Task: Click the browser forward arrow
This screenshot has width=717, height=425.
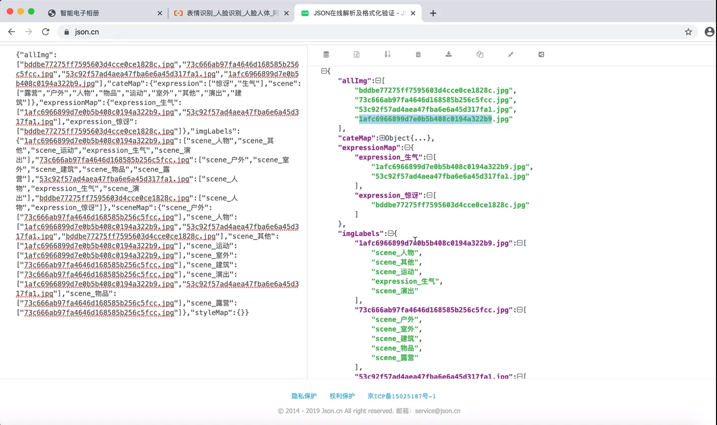Action: [29, 32]
